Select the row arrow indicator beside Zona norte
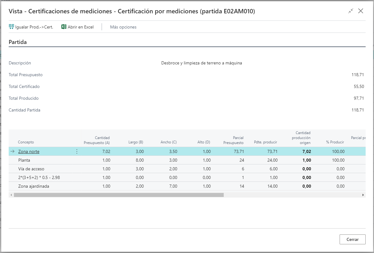Viewport: 374px width, 253px height. 13,151
